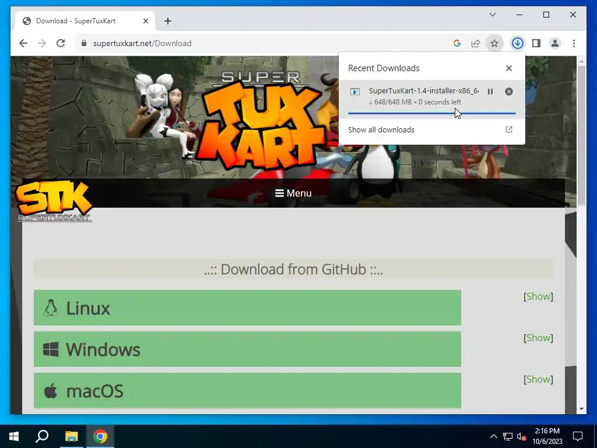597x448 pixels.
Task: Click the Chrome taskbar icon
Action: pyautogui.click(x=100, y=436)
